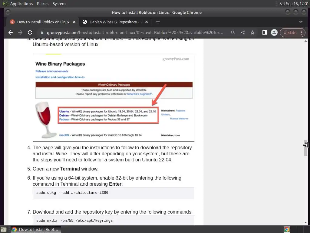The width and height of the screenshot is (310, 233).
Task: Click the bold word Terminal in step 5
Action: point(70,169)
